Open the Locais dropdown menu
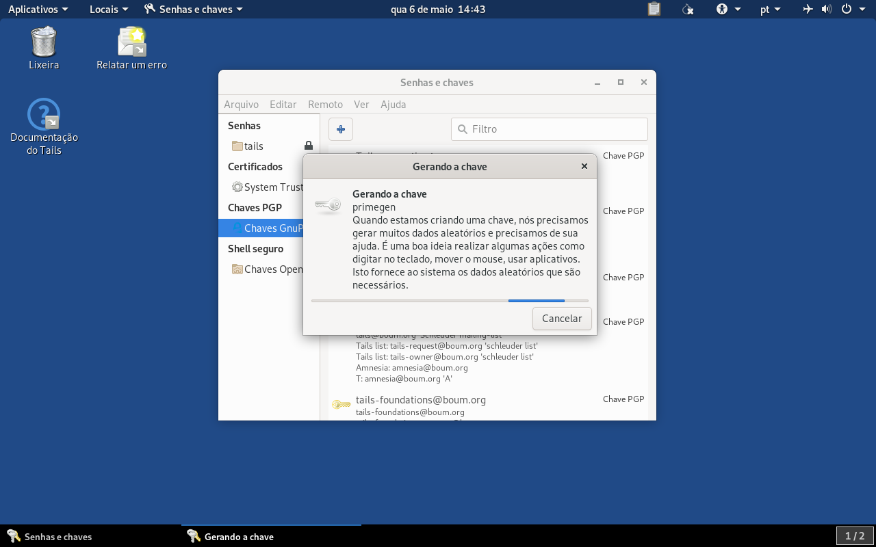This screenshot has width=876, height=547. 109,9
